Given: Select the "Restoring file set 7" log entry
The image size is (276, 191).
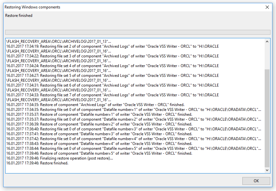Looking at the screenshot, I should [x=112, y=95].
